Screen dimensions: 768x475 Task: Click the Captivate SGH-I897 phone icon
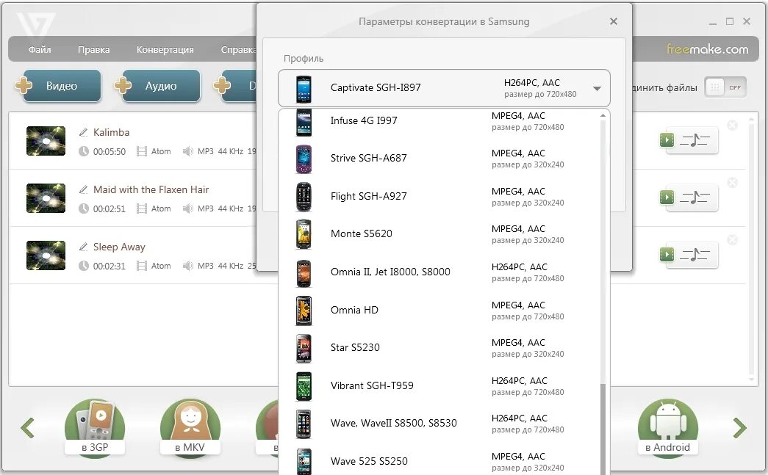[x=304, y=89]
